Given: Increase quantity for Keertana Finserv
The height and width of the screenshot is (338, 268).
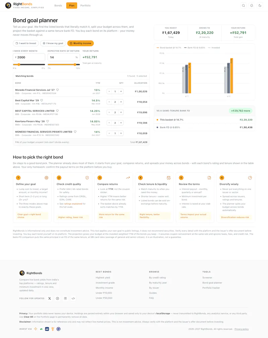Looking at the screenshot, I should tap(121, 123).
